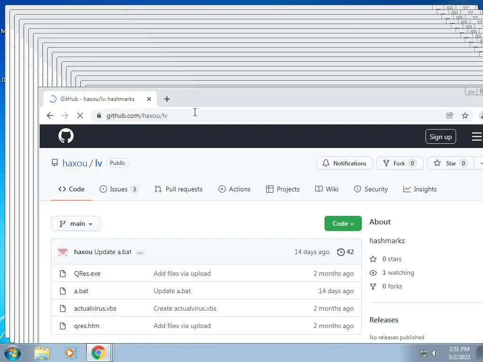Click the file icon next to qres.htm
This screenshot has height=362, width=483.
click(63, 326)
